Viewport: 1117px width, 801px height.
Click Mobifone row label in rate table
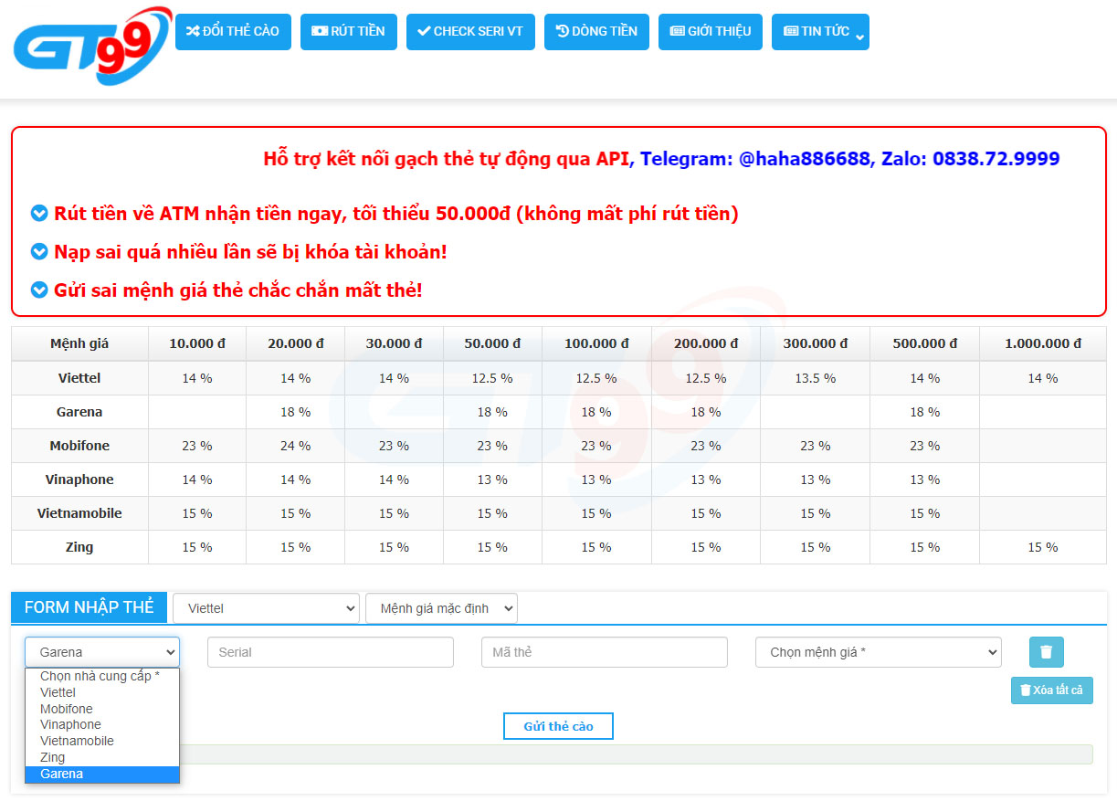coord(79,446)
